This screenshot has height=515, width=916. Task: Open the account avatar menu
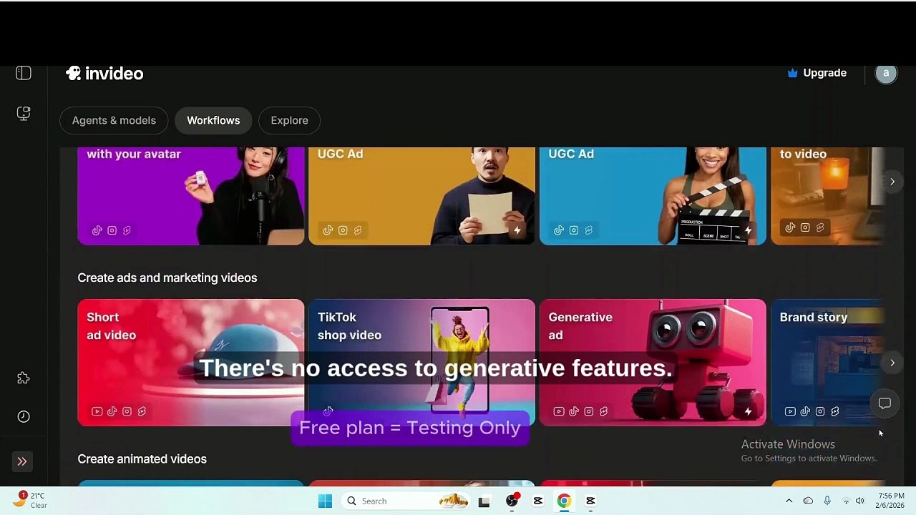click(886, 73)
